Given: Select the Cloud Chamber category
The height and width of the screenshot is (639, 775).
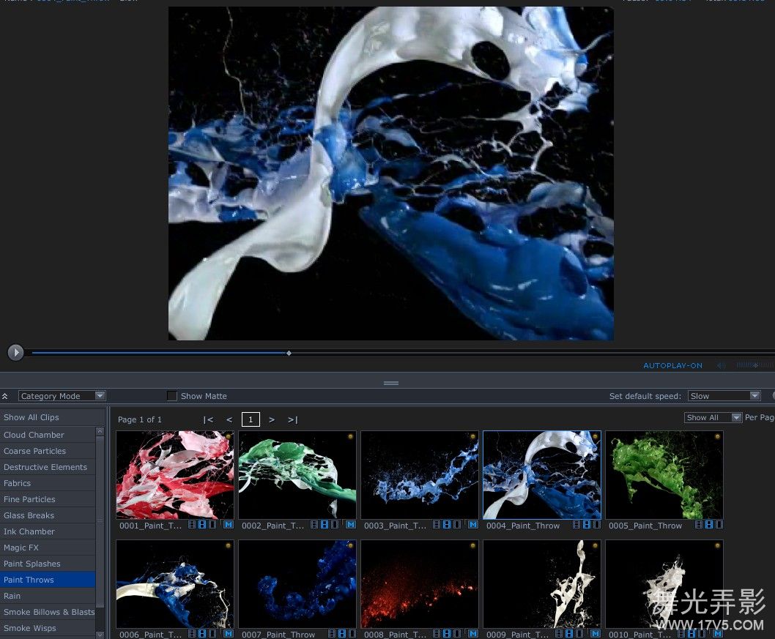Looking at the screenshot, I should point(48,435).
